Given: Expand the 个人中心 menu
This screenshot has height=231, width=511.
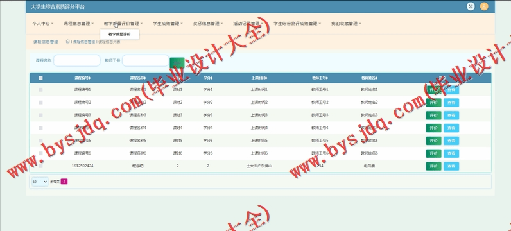Looking at the screenshot, I should (42, 24).
